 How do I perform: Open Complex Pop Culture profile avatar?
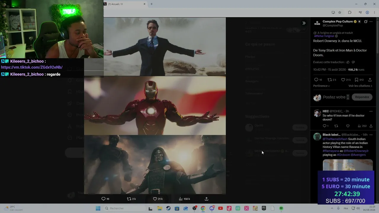(x=317, y=23)
